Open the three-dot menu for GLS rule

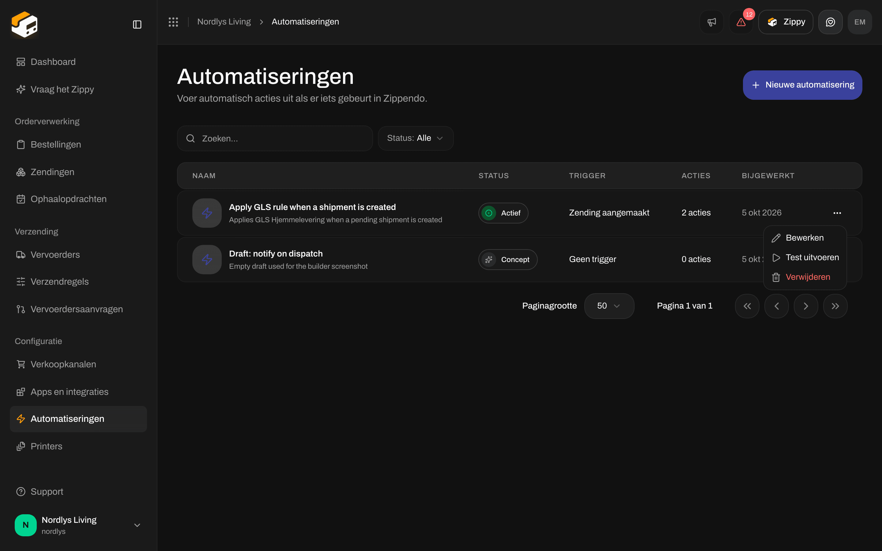pyautogui.click(x=837, y=213)
